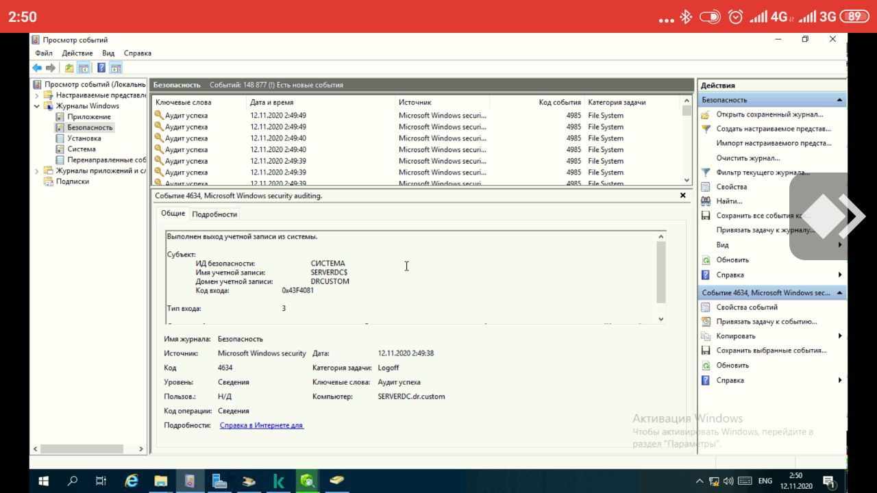Select Безопасность log in the tree
Viewport: 877px width, 493px height.
(90, 127)
